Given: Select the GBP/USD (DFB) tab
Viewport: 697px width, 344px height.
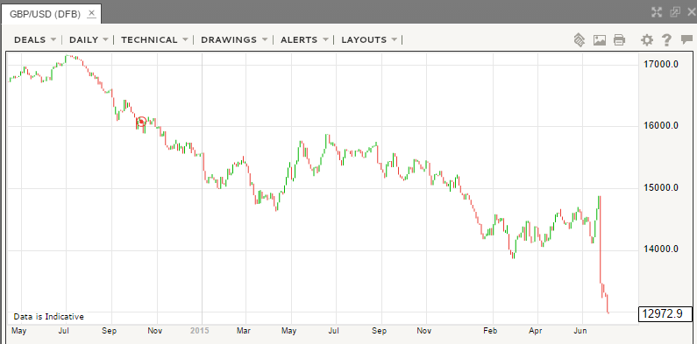Looking at the screenshot, I should pos(46,14).
